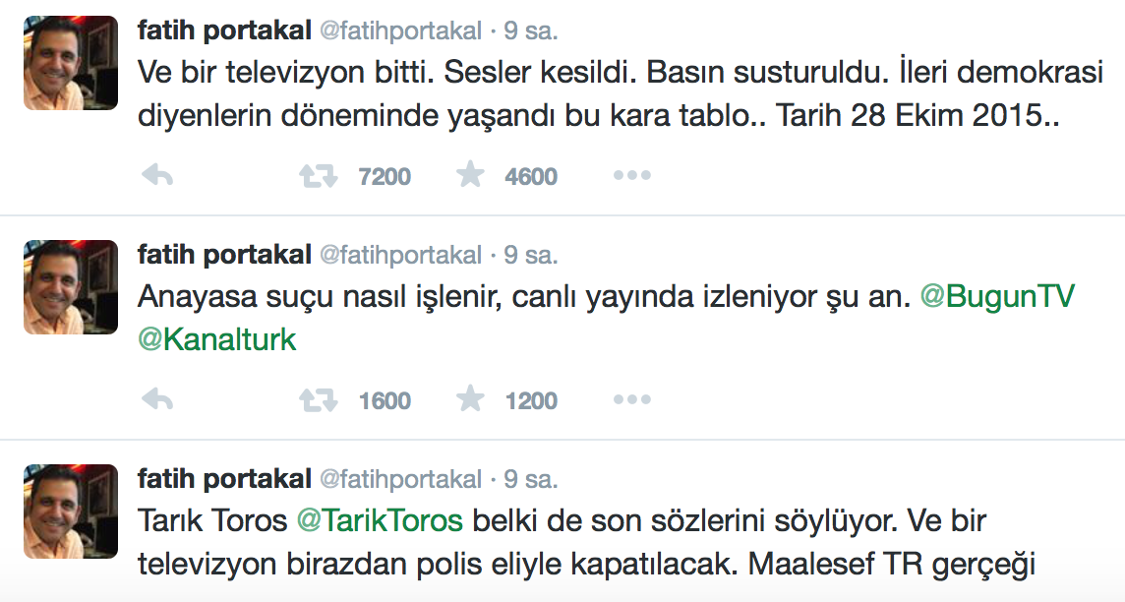Viewport: 1125px width, 602px height.
Task: Open fatih portakal name on first tweet
Action: point(224,31)
